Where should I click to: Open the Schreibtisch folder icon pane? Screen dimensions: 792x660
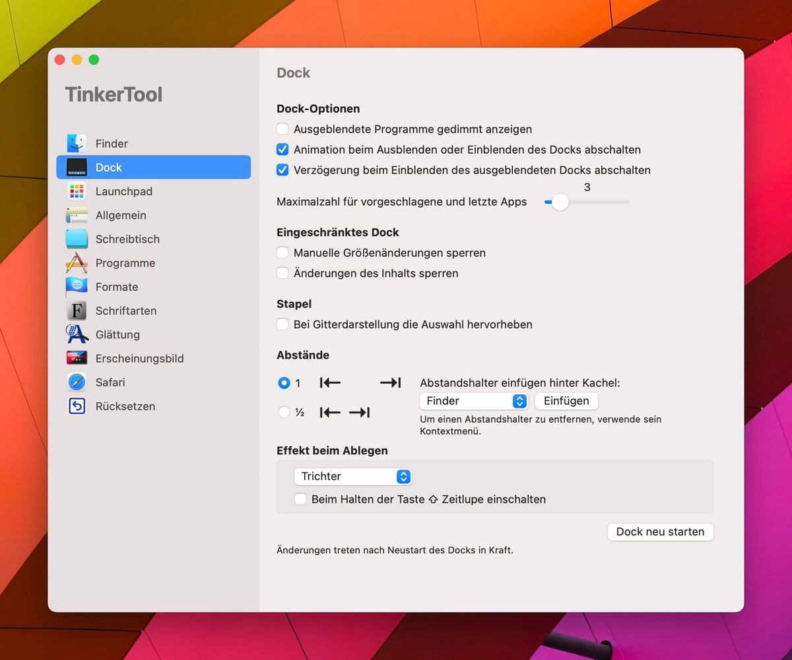[x=77, y=239]
